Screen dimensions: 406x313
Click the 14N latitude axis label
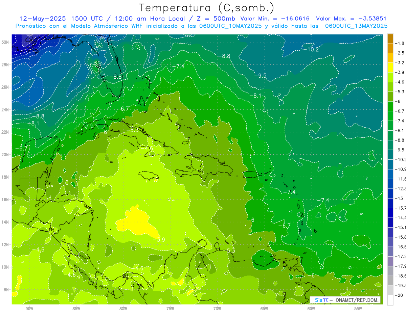pyautogui.click(x=5, y=222)
